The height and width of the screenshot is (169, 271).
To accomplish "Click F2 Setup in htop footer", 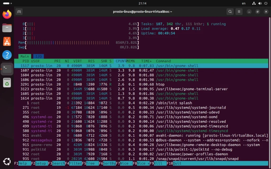I will 40,163.
